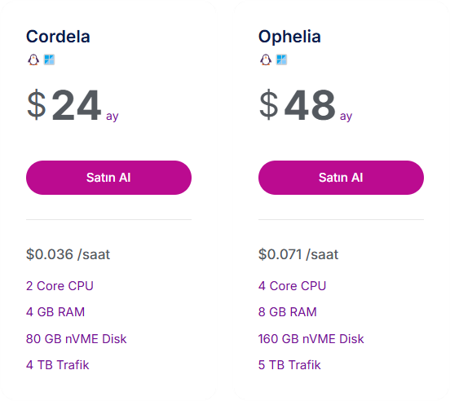
Task: Click the Linux penguin icon under Ophelia
Action: (266, 60)
